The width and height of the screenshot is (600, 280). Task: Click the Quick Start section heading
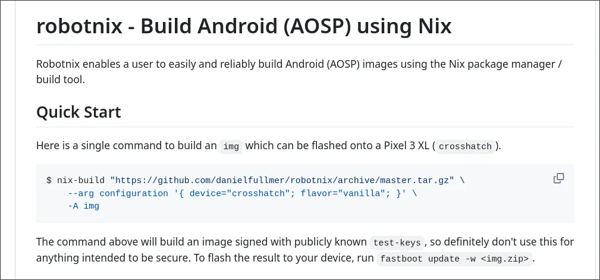tap(78, 111)
